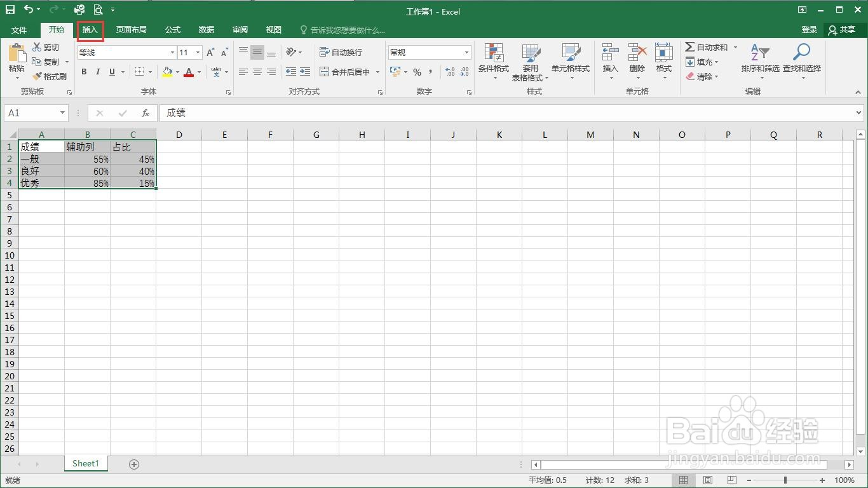Image resolution: width=868 pixels, height=488 pixels.
Task: Activate the 格式刷 format painter
Action: pyautogui.click(x=50, y=76)
